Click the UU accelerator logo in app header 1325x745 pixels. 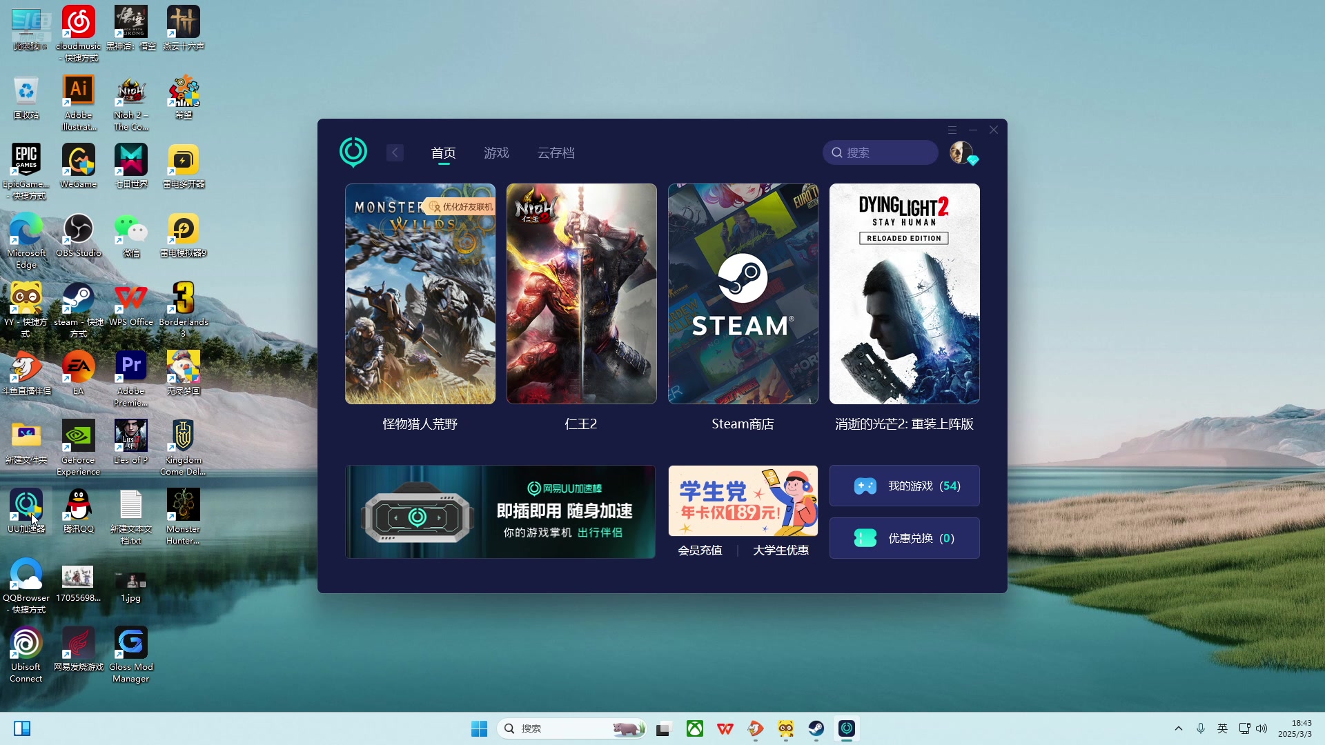353,152
